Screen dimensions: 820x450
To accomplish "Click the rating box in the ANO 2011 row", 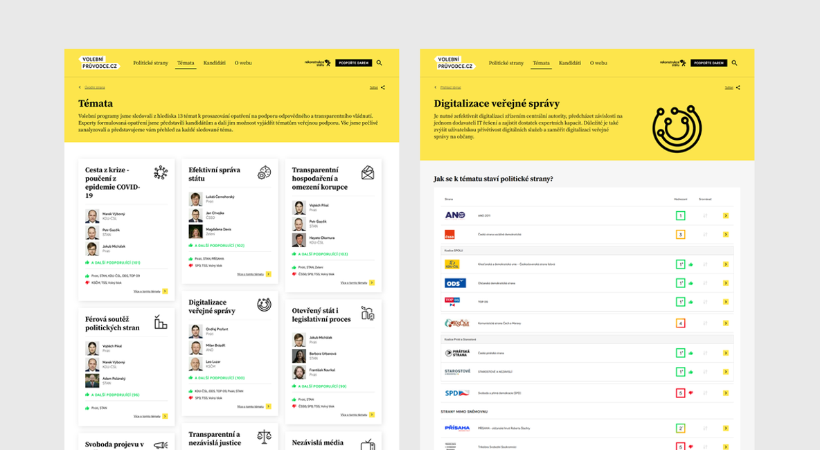I will 680,215.
